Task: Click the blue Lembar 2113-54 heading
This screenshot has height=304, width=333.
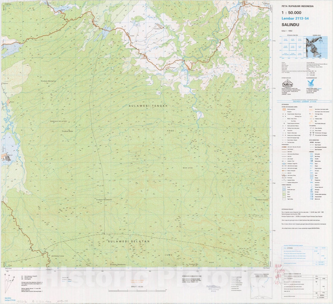Action: point(295,18)
